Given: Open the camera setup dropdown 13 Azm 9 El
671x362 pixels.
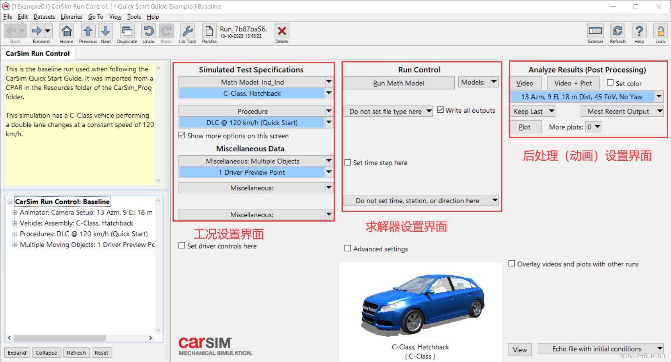Looking at the screenshot, I should pyautogui.click(x=659, y=96).
